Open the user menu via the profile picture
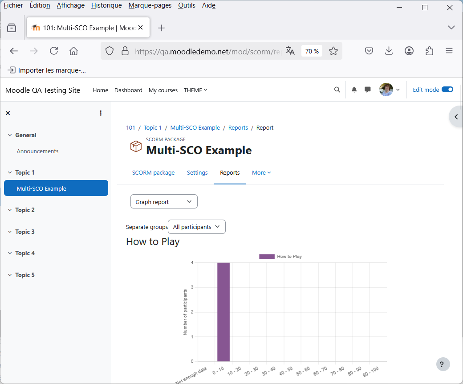 (386, 90)
